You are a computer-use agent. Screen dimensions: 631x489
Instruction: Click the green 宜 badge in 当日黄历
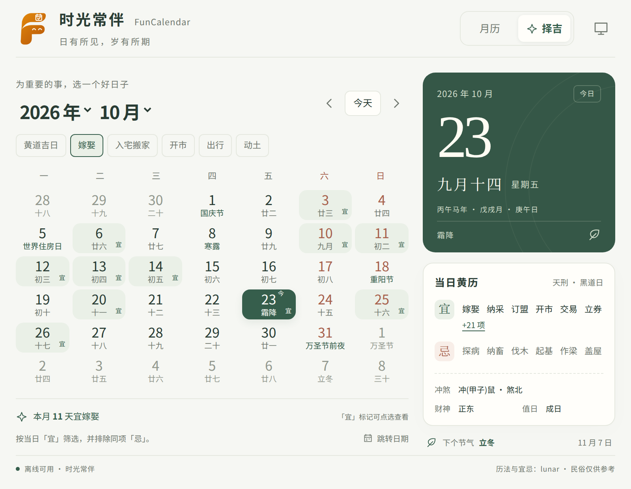(x=444, y=309)
